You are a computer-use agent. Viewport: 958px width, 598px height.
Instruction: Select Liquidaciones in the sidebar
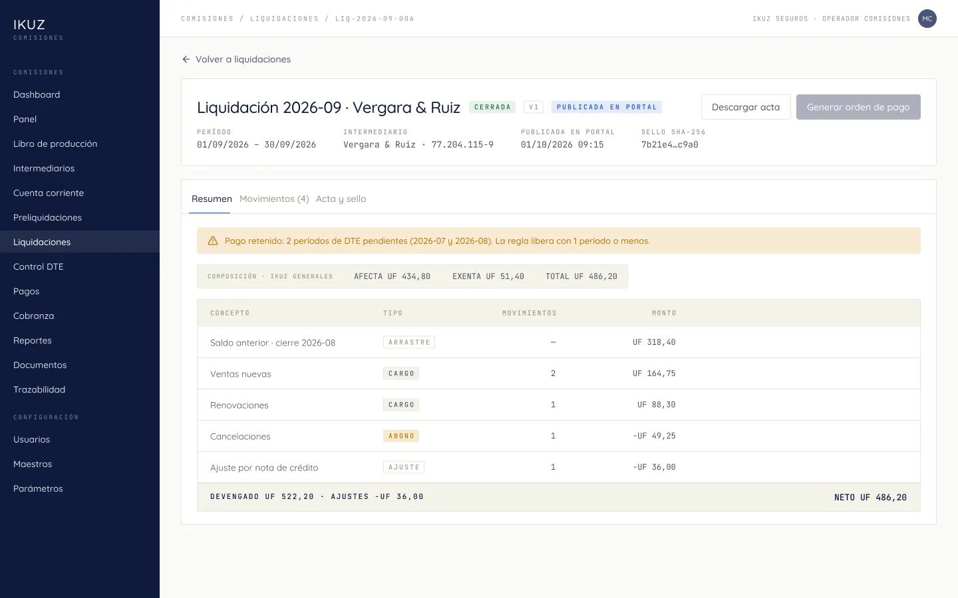[x=80, y=242]
